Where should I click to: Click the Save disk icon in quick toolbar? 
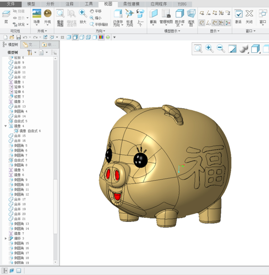point(18,37)
